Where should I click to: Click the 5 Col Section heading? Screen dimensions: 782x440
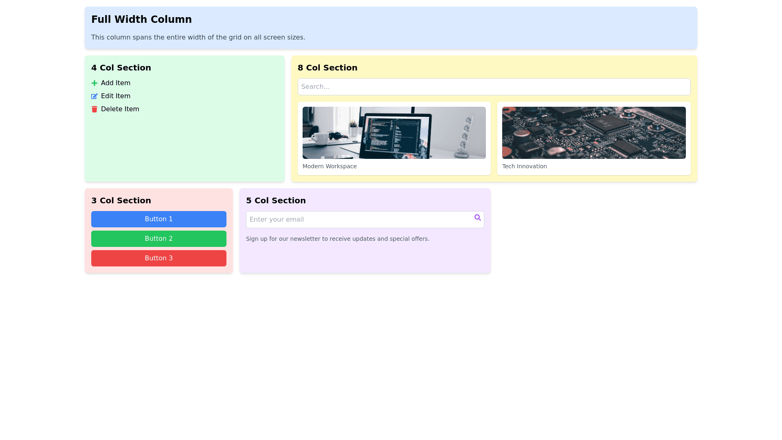coord(276,200)
